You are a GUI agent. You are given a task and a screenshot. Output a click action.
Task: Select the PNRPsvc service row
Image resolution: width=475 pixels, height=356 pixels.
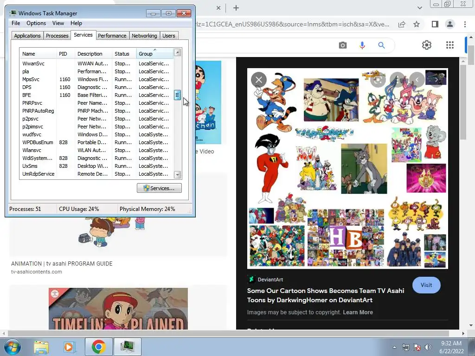pyautogui.click(x=96, y=103)
